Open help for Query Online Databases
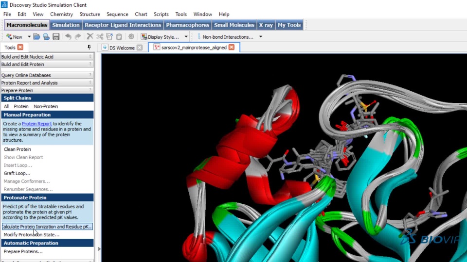The height and width of the screenshot is (262, 467). pyautogui.click(x=90, y=75)
